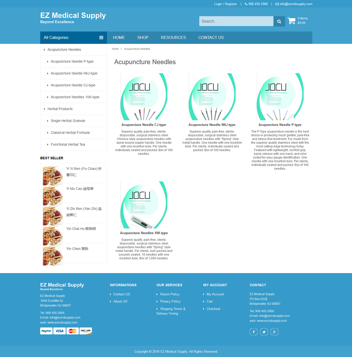Click the phone icon in top bar

[x=246, y=4]
